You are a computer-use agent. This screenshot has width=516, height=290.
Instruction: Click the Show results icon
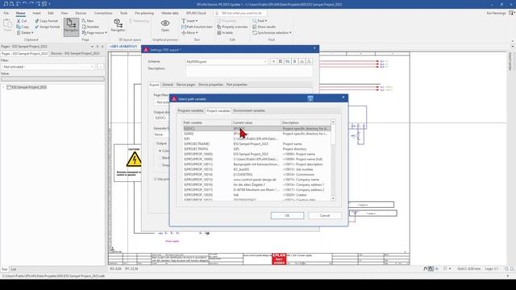click(255, 27)
